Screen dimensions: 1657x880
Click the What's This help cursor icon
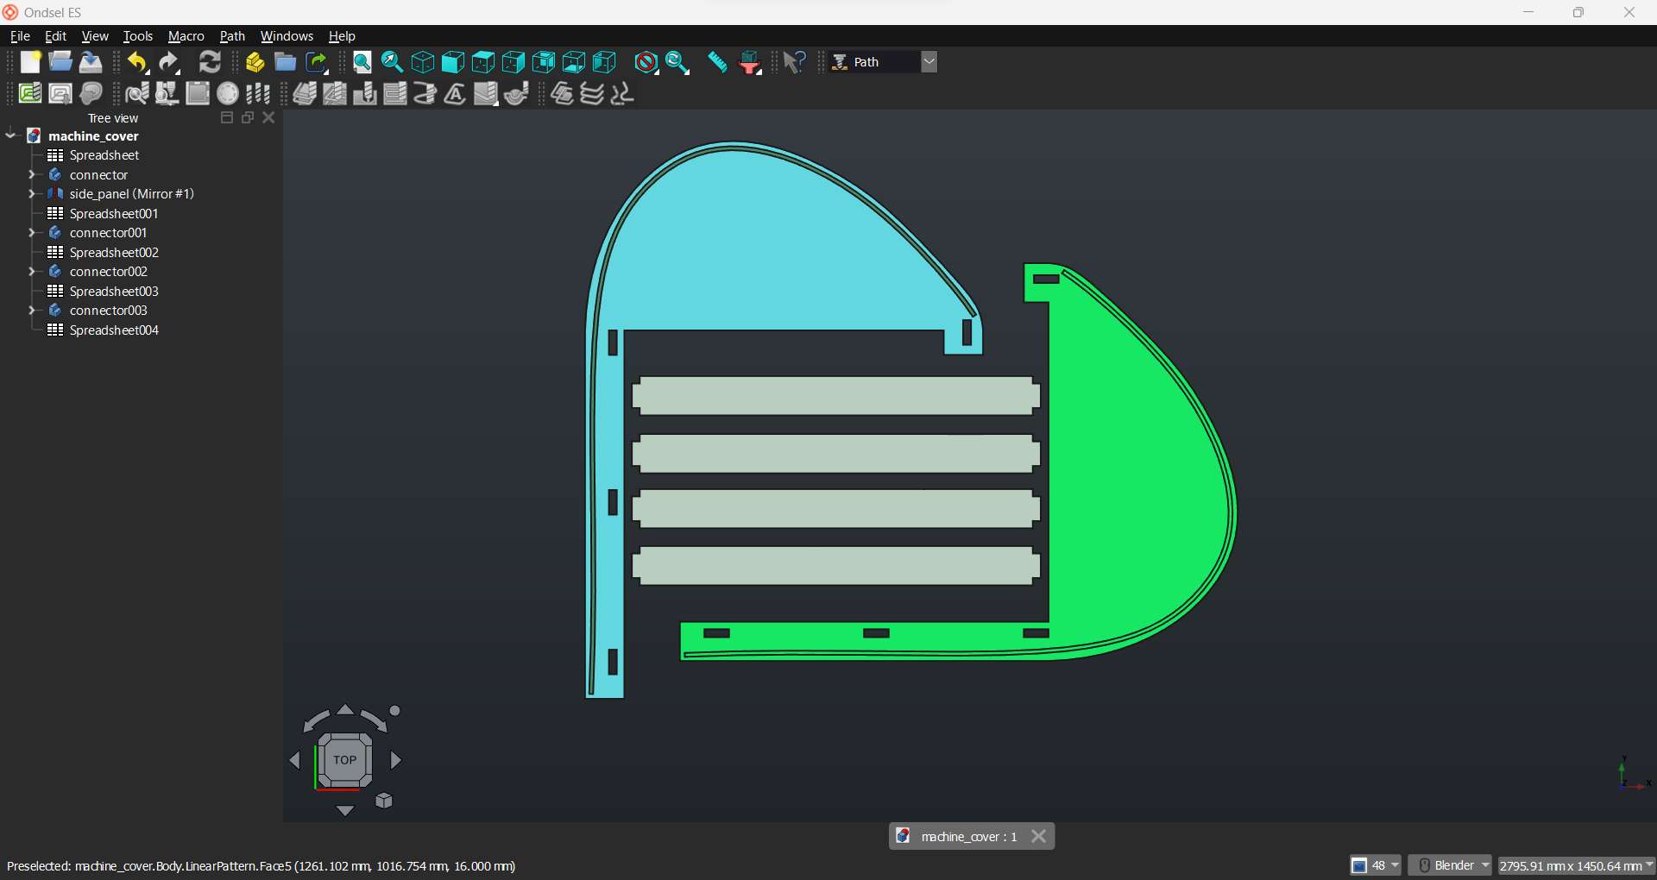(x=794, y=62)
